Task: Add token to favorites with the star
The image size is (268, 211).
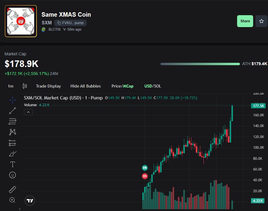Action: tap(261, 21)
